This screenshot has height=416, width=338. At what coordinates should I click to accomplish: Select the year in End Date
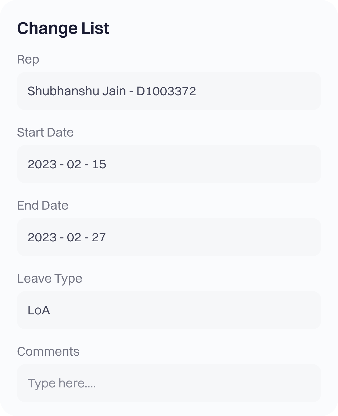42,237
